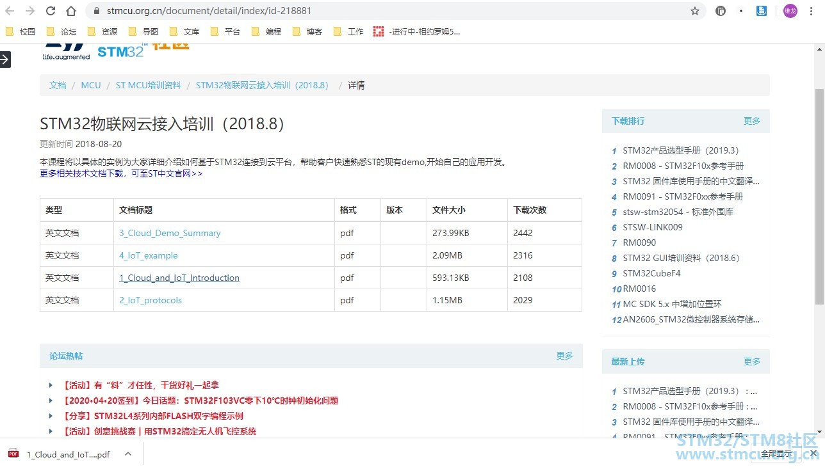The image size is (825, 469).
Task: Go back to the previous page
Action: (10, 11)
